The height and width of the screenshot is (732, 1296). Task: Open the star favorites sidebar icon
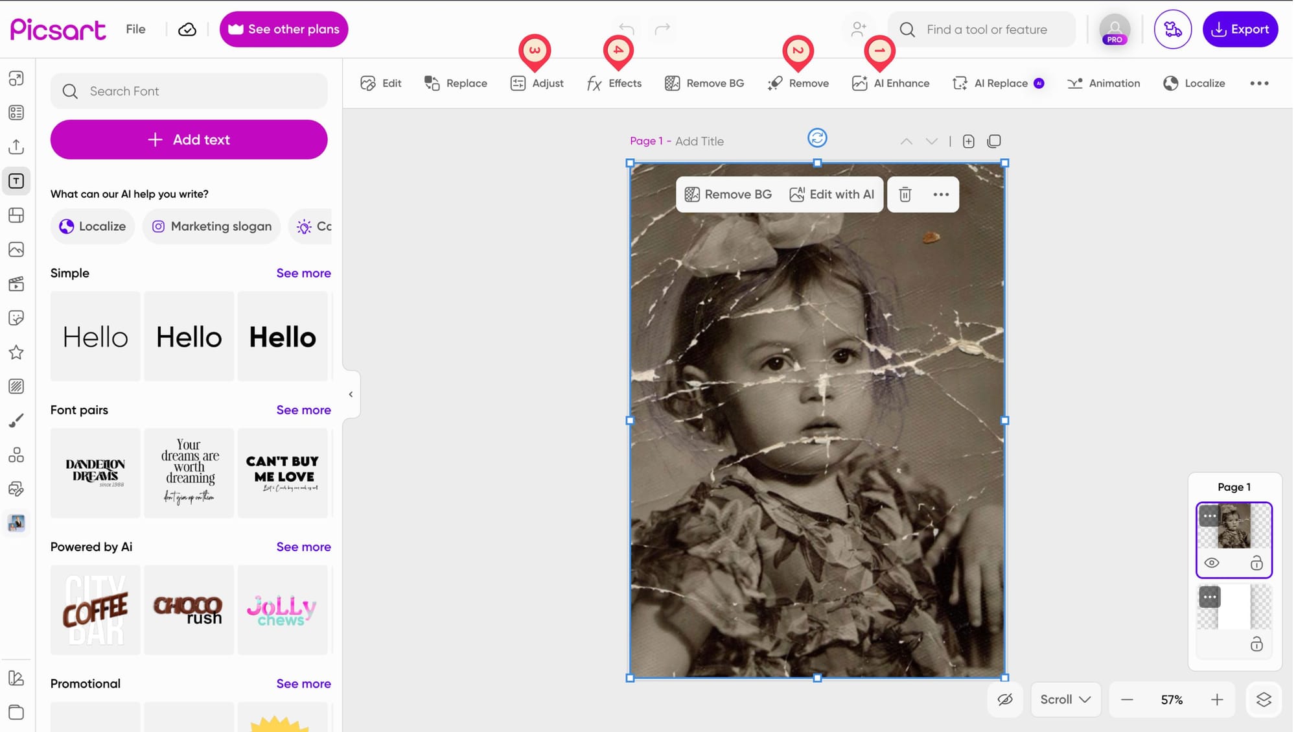click(x=16, y=352)
